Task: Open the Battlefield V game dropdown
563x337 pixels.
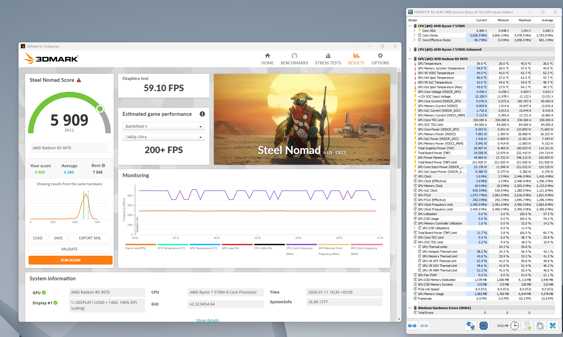Action: pos(164,126)
